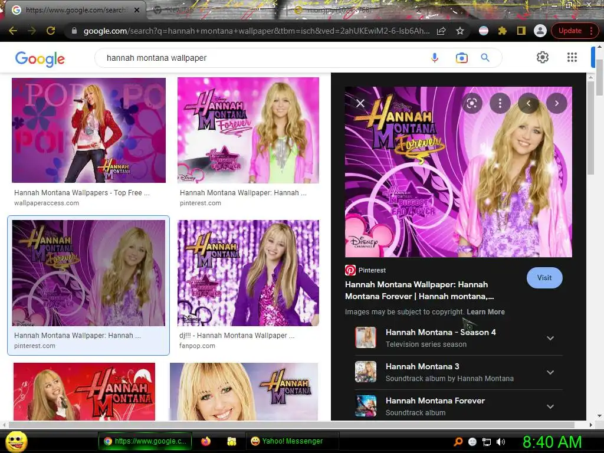Screen dimensions: 604x453
Task: Switch to the New Tab browser tab
Action: point(216,10)
